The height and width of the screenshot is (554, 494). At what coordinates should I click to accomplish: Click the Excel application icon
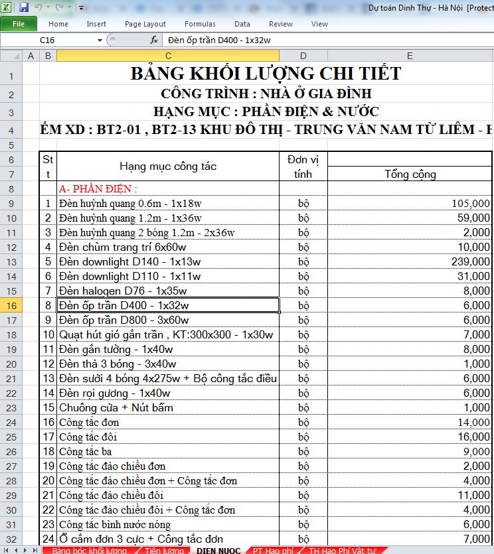(6, 7)
